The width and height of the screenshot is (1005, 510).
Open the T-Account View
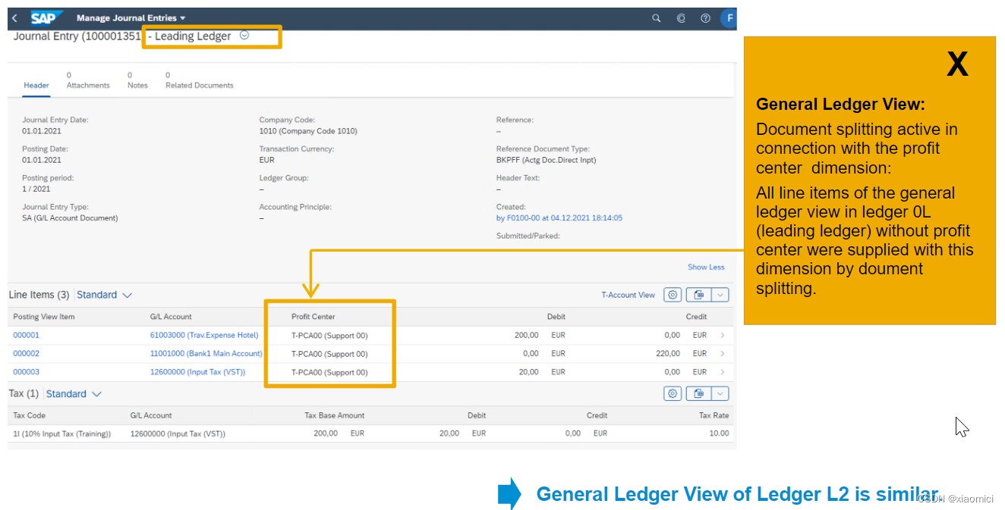tap(628, 295)
